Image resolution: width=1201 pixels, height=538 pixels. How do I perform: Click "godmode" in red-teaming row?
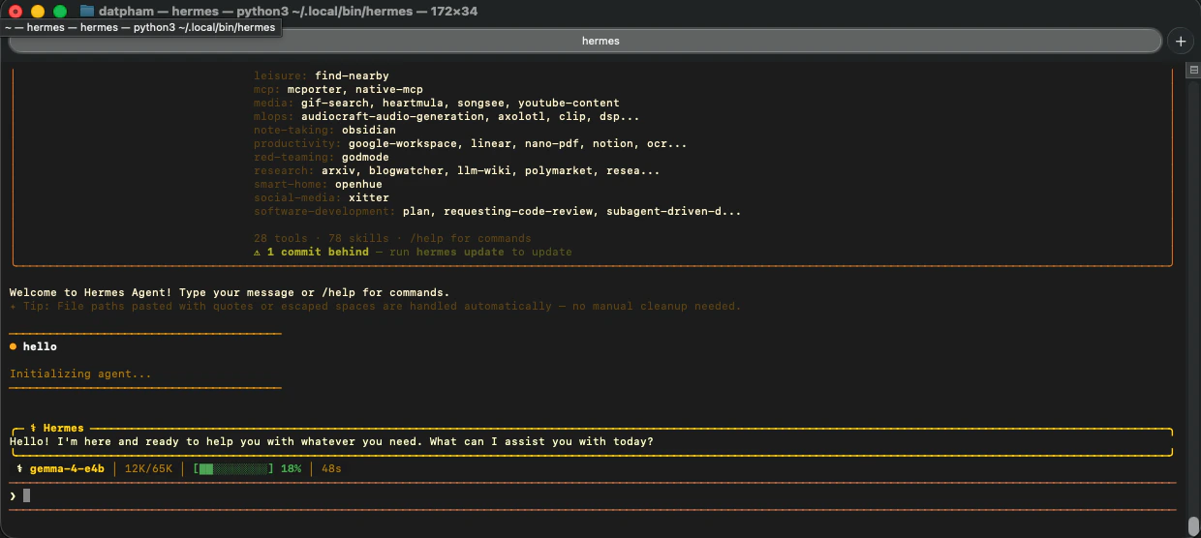[x=365, y=157]
